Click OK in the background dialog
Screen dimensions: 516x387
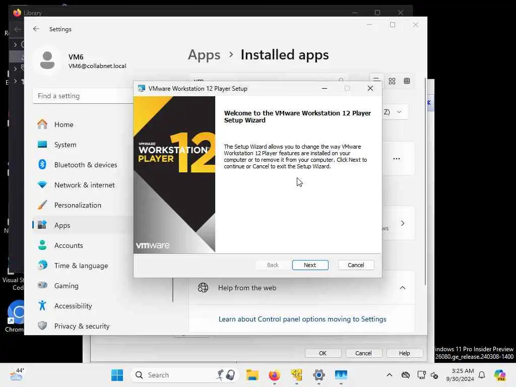tap(323, 353)
